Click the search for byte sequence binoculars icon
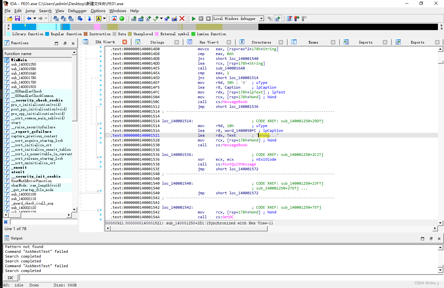This screenshot has width=444, height=288. point(71,19)
